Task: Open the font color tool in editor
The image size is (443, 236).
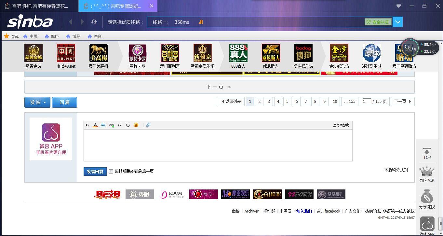Action: click(95, 125)
